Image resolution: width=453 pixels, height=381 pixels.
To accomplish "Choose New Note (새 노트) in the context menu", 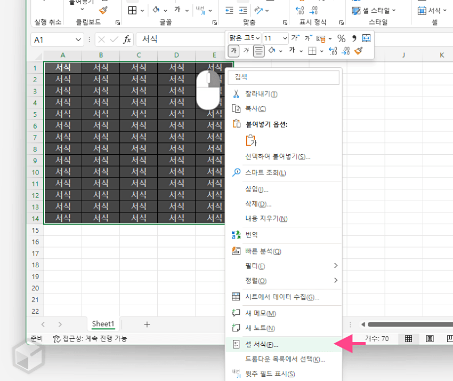I will pyautogui.click(x=283, y=328).
